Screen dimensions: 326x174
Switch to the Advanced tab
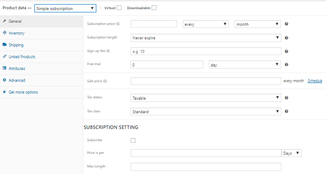tap(42, 80)
